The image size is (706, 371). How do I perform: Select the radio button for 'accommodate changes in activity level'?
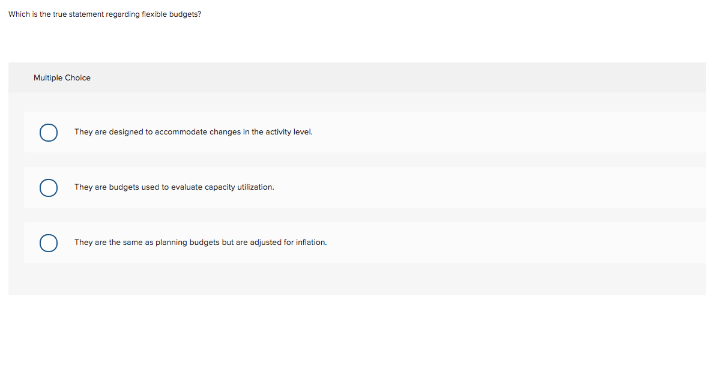point(49,132)
